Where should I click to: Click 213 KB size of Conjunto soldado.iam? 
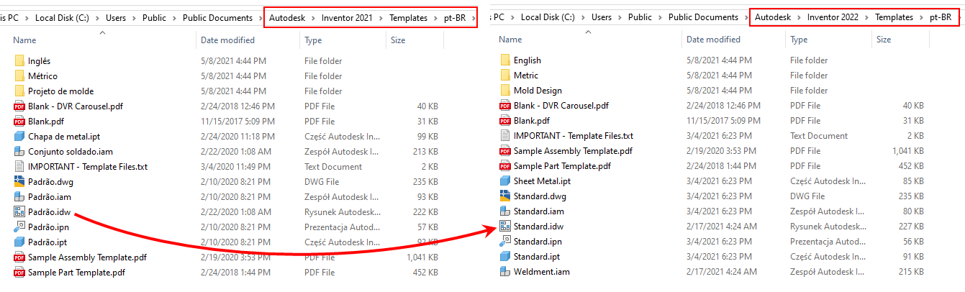click(425, 152)
